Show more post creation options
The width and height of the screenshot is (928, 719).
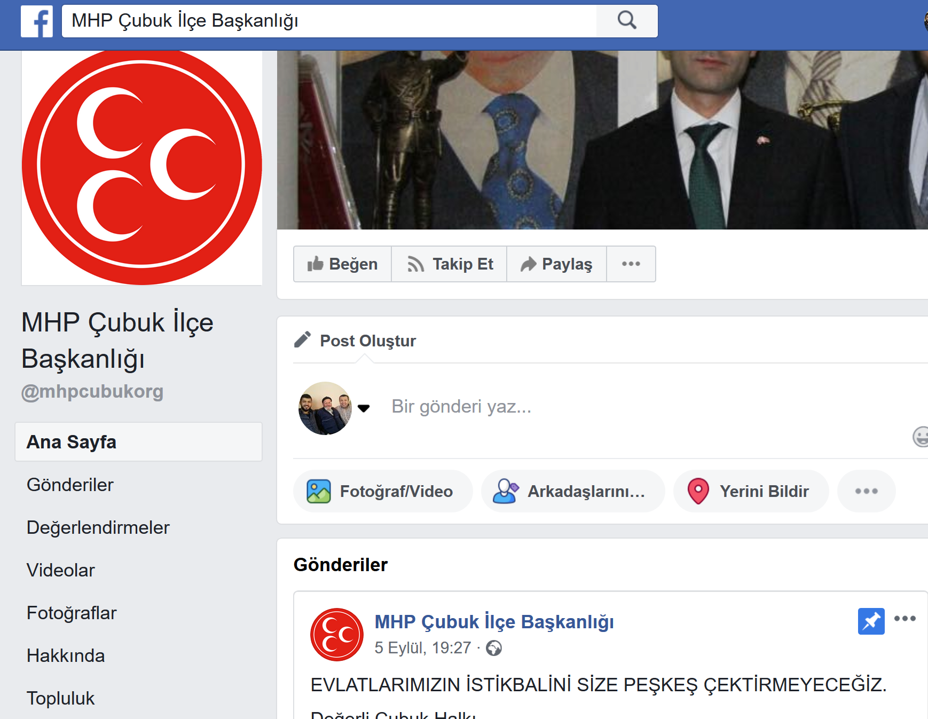(866, 491)
